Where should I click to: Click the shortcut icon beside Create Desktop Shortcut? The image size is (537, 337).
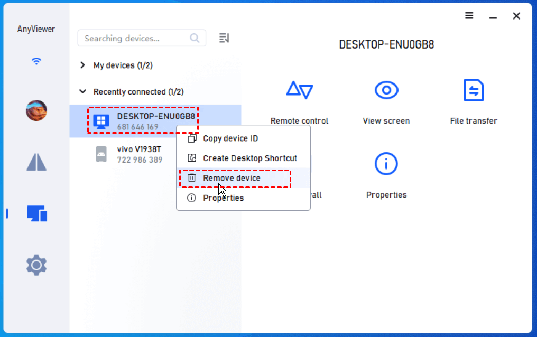[192, 158]
